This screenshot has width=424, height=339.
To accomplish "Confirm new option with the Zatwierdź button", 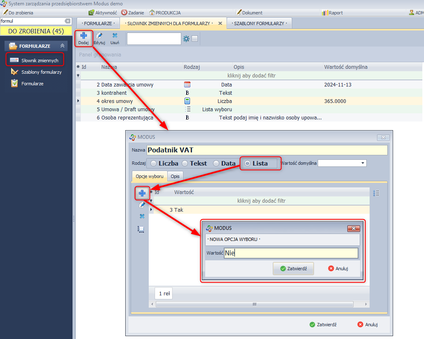I will click(293, 269).
